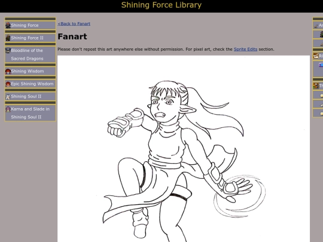Screen dimensions: 323x242
Task: Click the dragon icon beside Bloodline of the Sacred Dragons
Action: [8, 50]
